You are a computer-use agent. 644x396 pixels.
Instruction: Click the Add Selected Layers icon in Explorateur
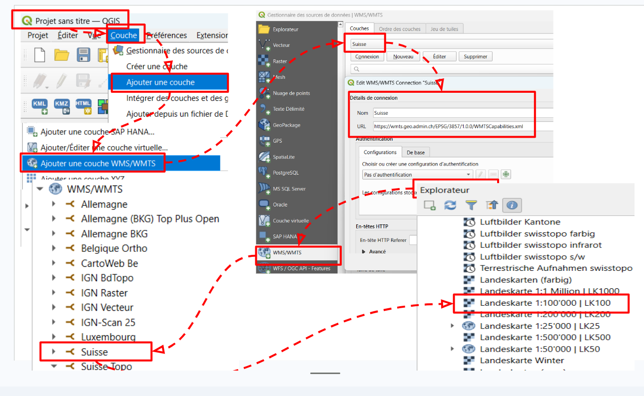430,205
